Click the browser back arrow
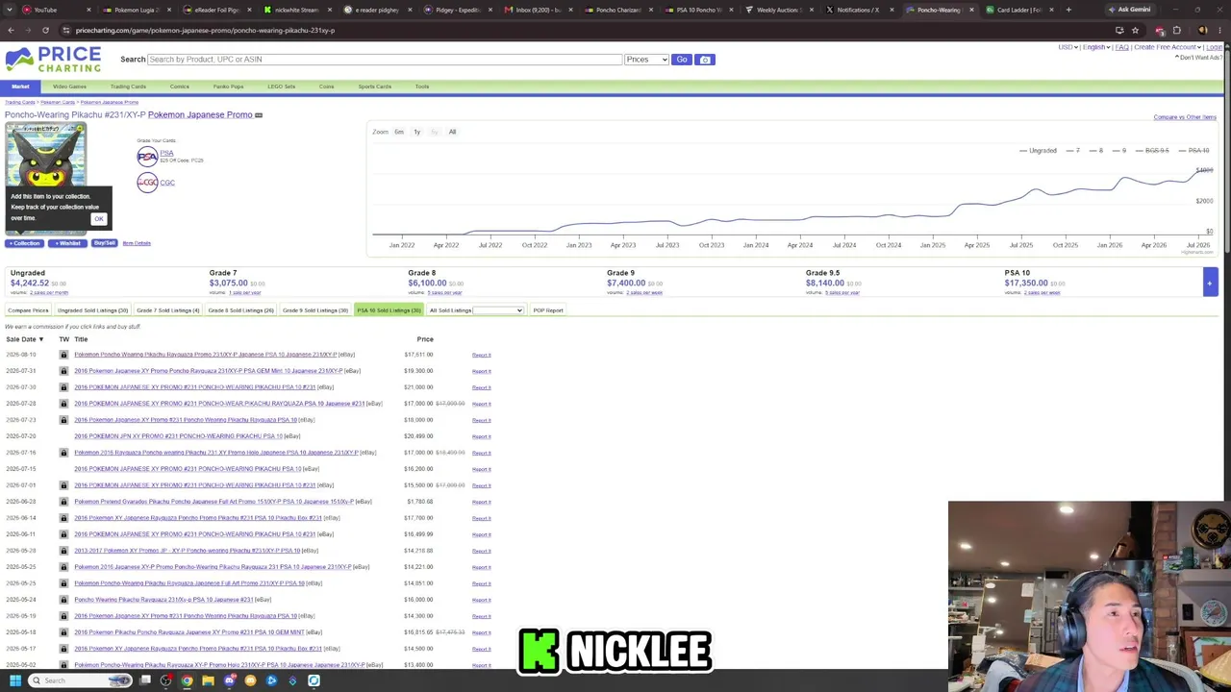The image size is (1231, 692). [x=11, y=30]
